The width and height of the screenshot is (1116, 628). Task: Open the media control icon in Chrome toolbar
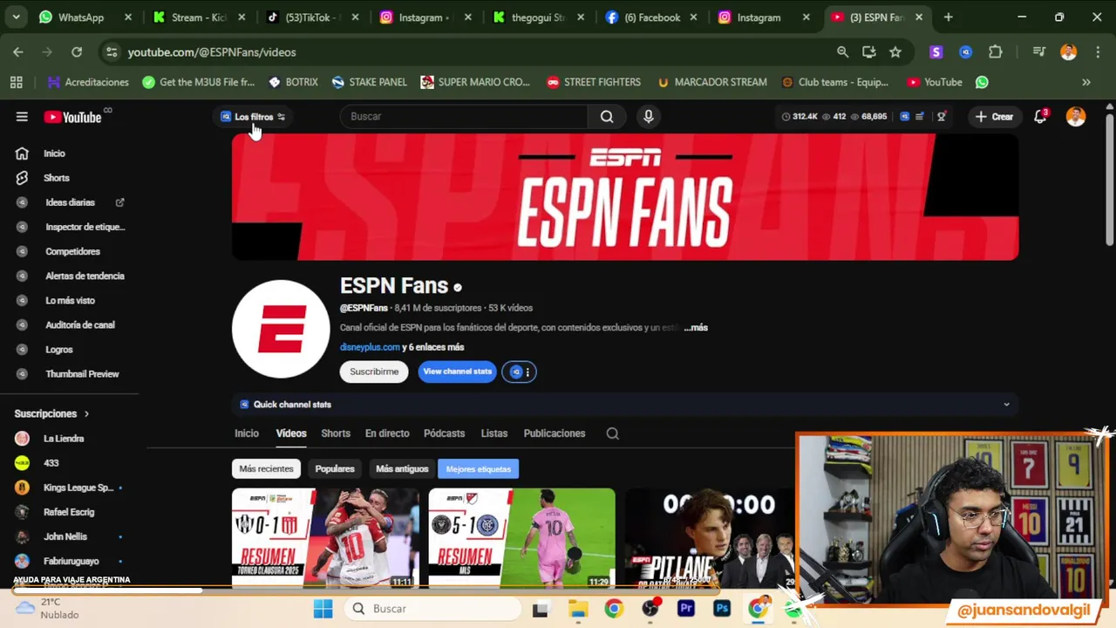tap(1039, 52)
